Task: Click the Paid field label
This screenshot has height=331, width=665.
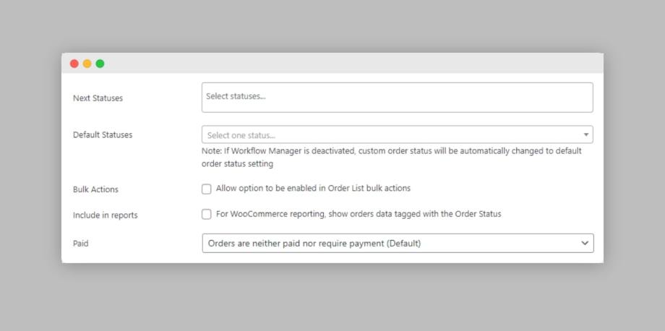Action: pyautogui.click(x=80, y=244)
